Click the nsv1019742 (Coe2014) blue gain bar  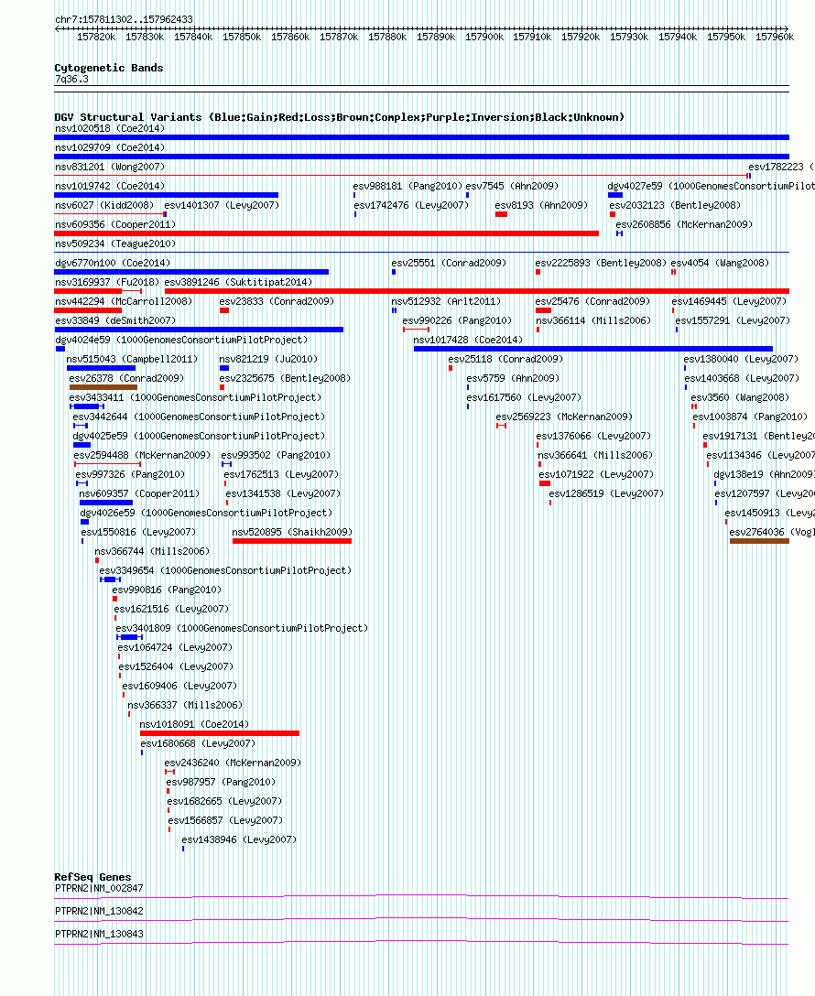click(x=167, y=195)
